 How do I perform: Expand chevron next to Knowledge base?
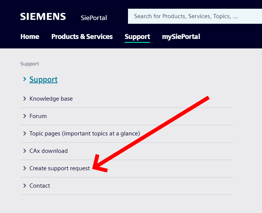pyautogui.click(x=25, y=99)
